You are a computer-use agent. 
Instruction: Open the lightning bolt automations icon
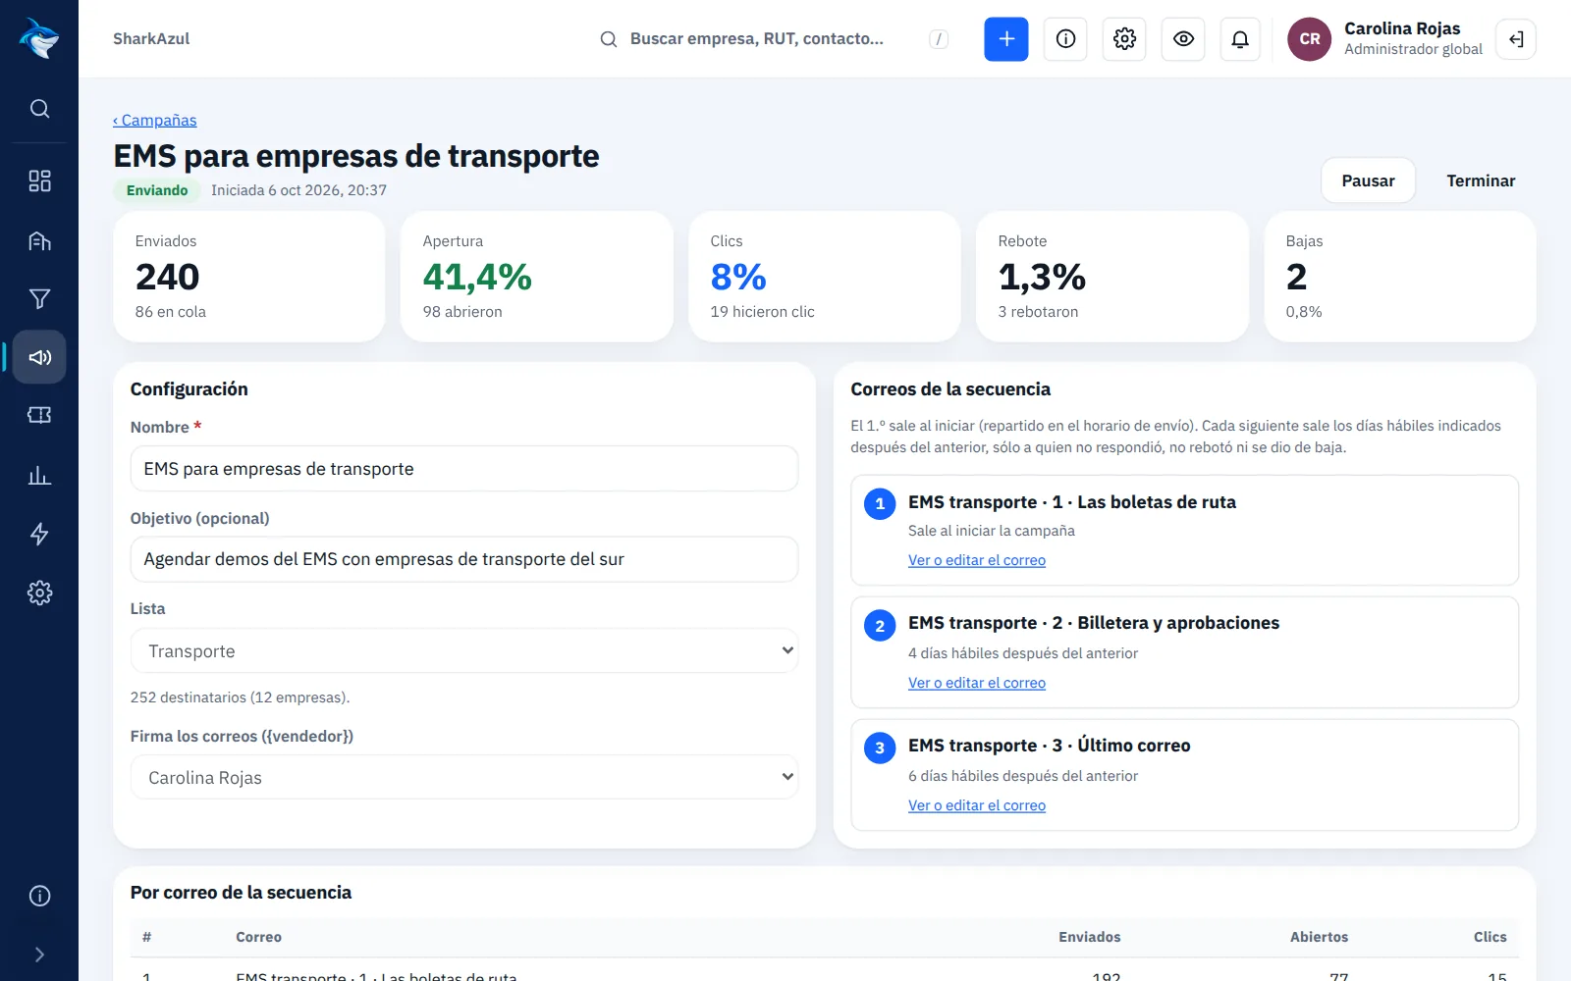[39, 534]
